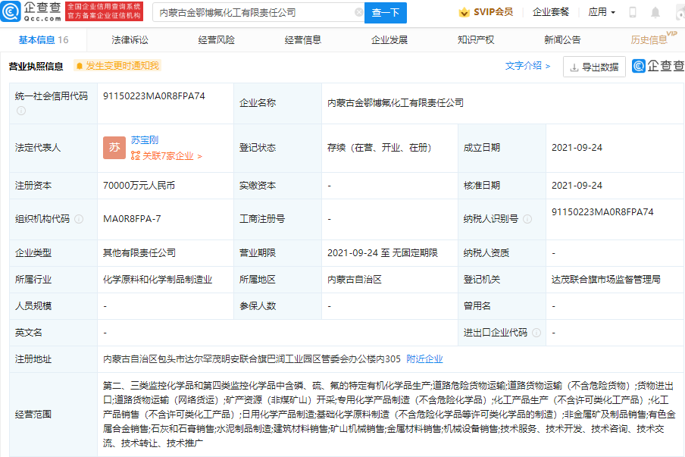Open legal representative 苏宝刚 link

145,140
